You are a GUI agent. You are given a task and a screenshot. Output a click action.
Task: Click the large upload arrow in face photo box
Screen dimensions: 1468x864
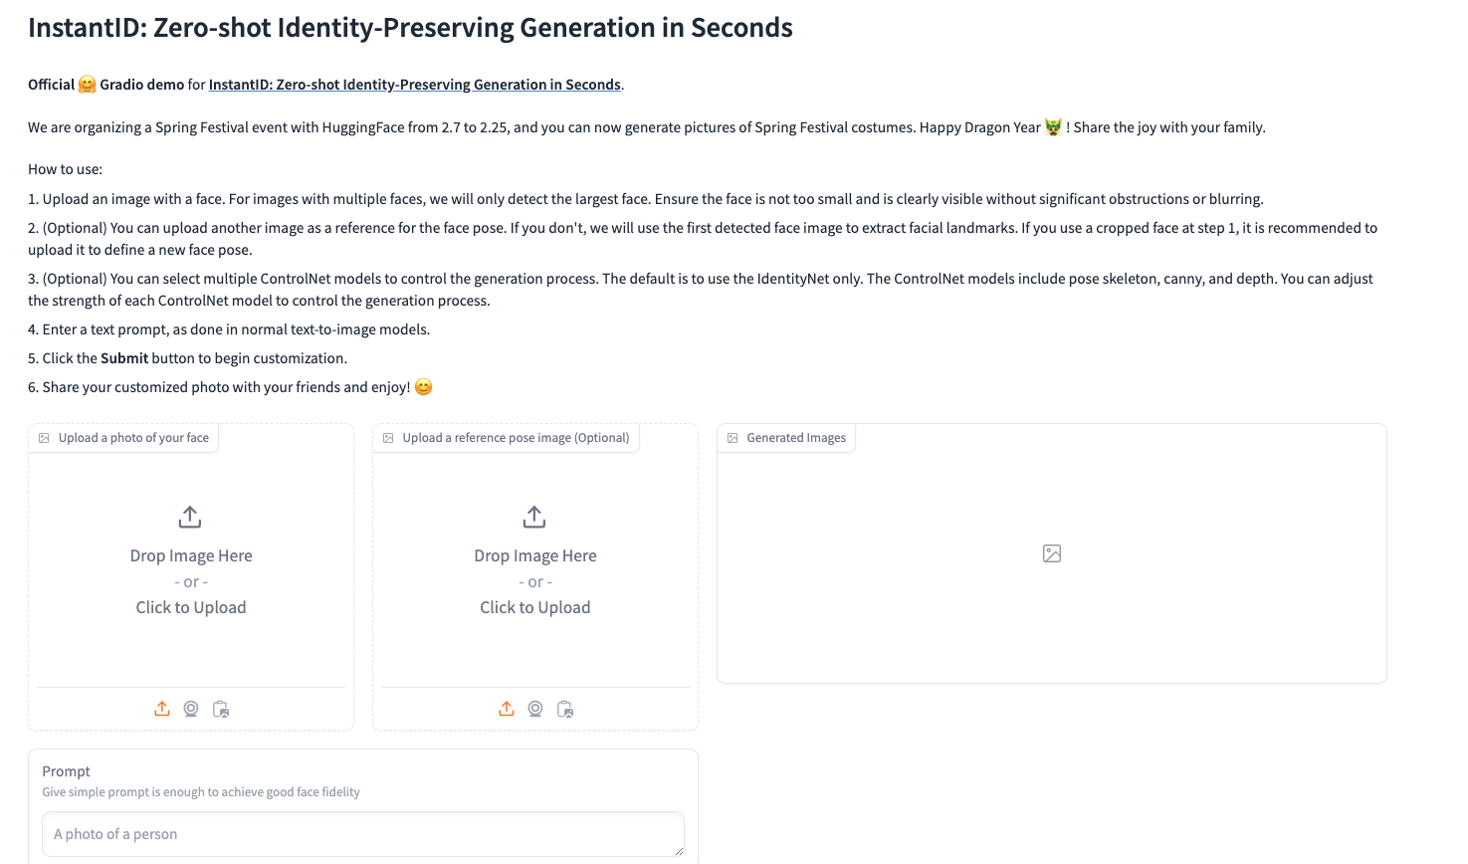tap(190, 517)
